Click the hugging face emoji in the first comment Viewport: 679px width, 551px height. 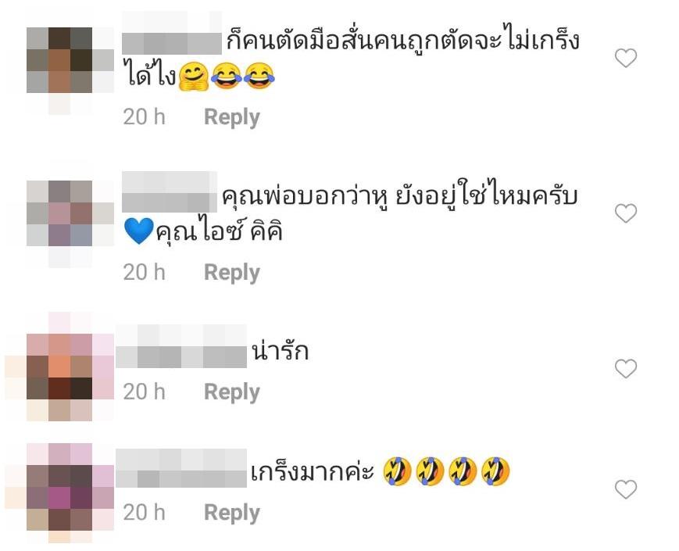point(194,77)
